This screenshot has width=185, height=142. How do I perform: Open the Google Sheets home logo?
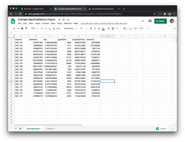tap(13, 21)
